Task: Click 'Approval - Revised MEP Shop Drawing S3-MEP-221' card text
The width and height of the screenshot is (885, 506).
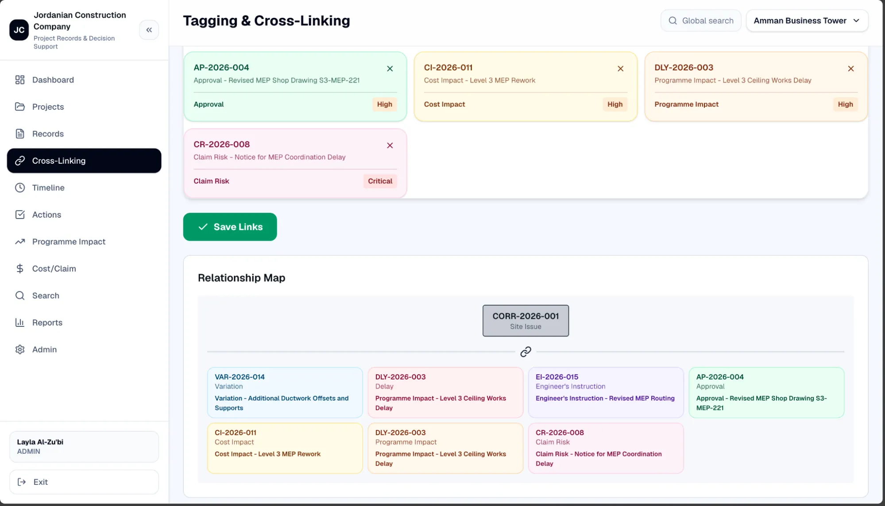Action: coord(277,80)
